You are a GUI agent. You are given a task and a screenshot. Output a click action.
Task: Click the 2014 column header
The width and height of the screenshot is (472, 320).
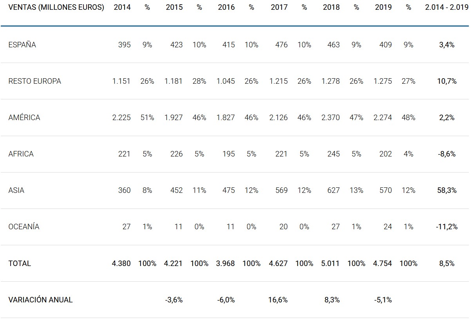pos(122,7)
